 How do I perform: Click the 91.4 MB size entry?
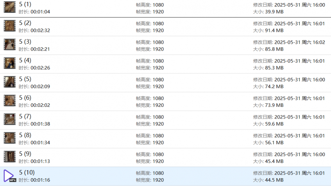[x=274, y=30]
